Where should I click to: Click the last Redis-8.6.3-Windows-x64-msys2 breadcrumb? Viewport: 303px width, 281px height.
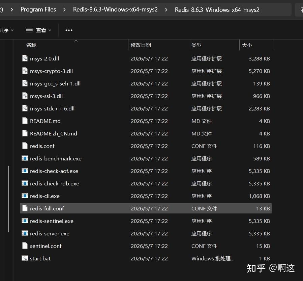point(217,10)
